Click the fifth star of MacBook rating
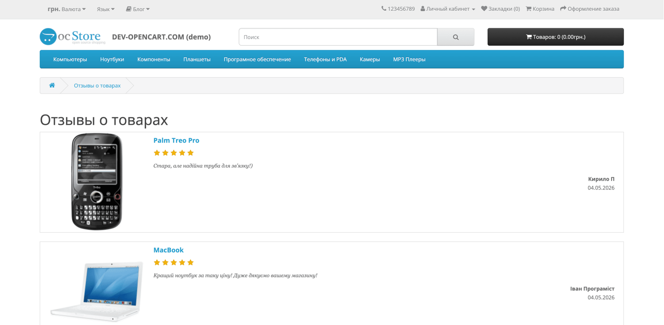Viewport: 664px width, 325px height. (x=190, y=262)
